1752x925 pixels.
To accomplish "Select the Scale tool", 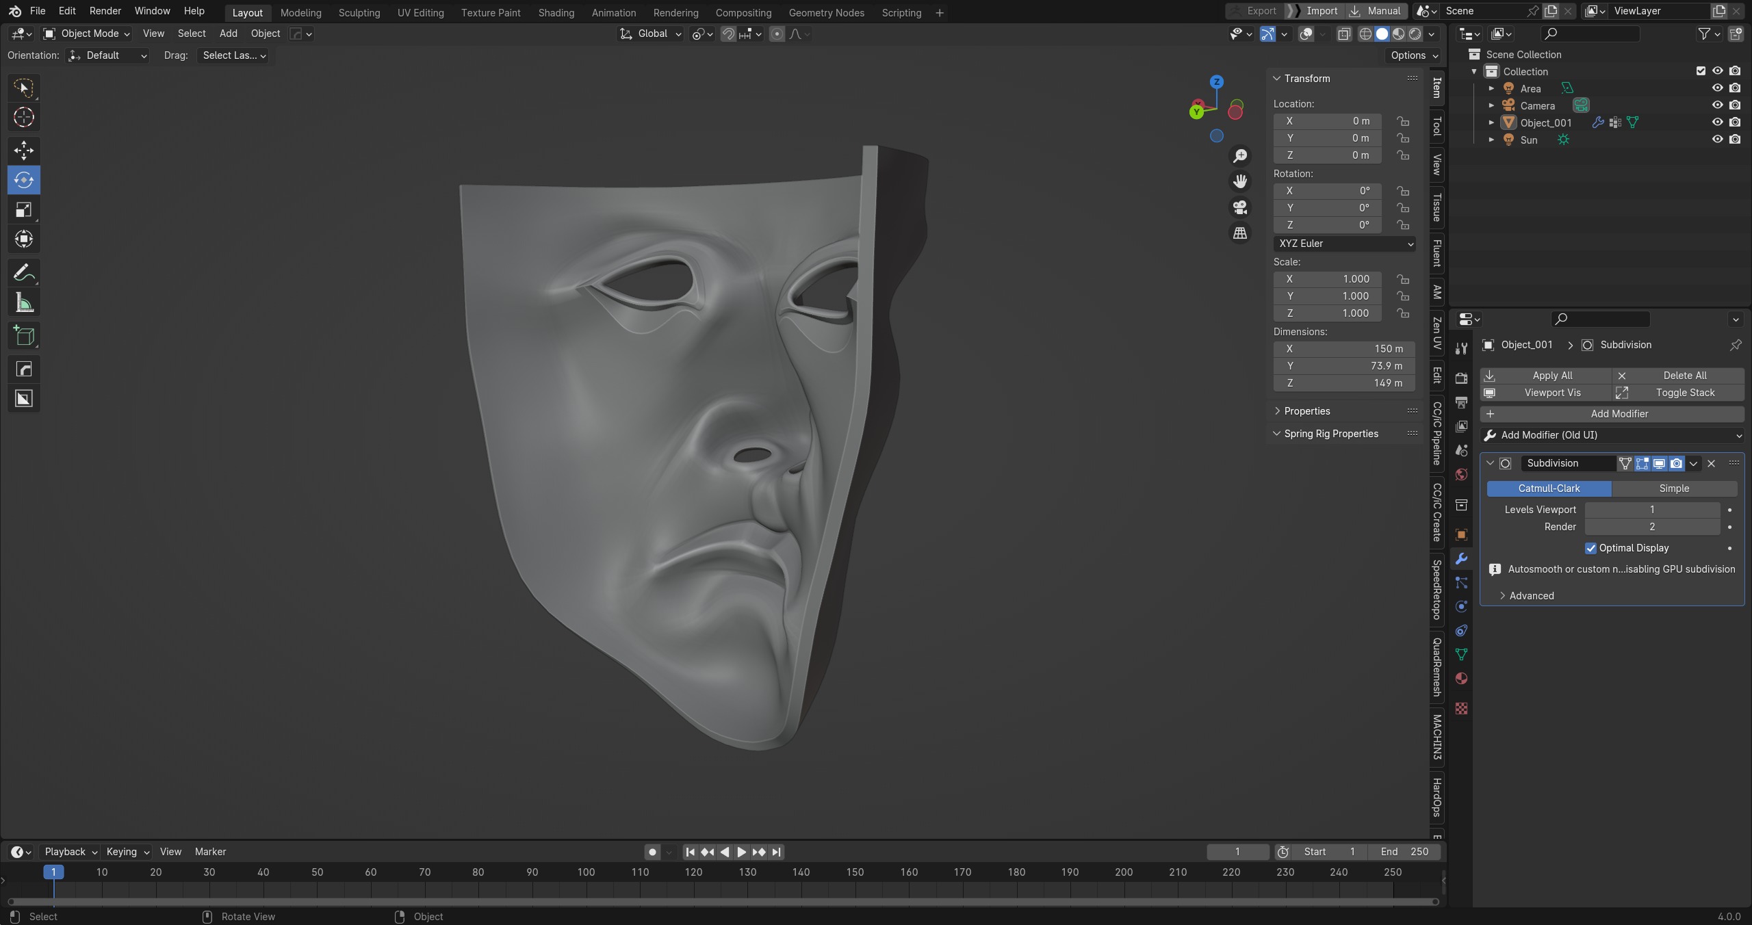I will [24, 209].
